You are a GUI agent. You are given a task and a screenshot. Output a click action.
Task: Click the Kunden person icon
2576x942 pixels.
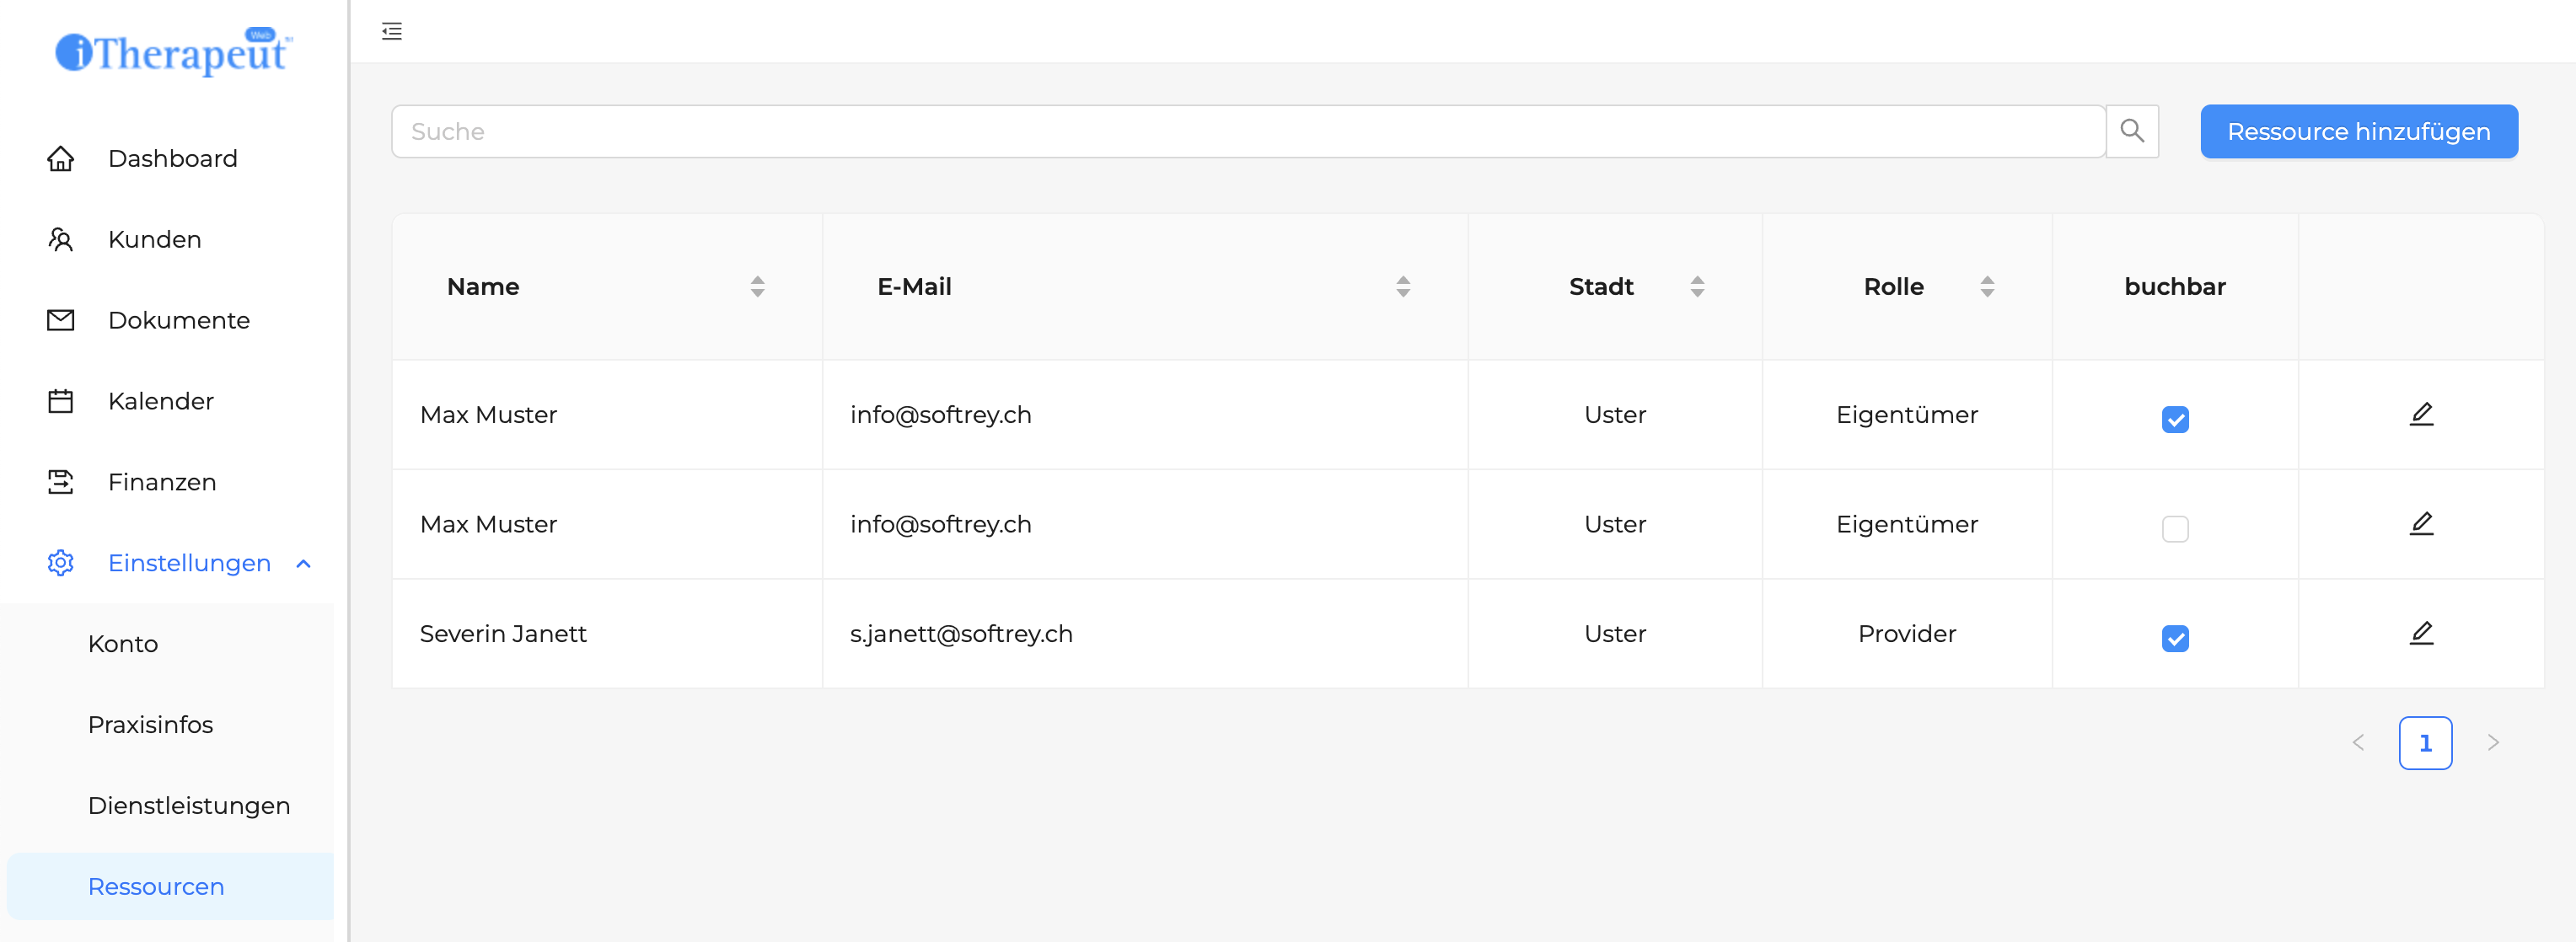click(x=61, y=240)
